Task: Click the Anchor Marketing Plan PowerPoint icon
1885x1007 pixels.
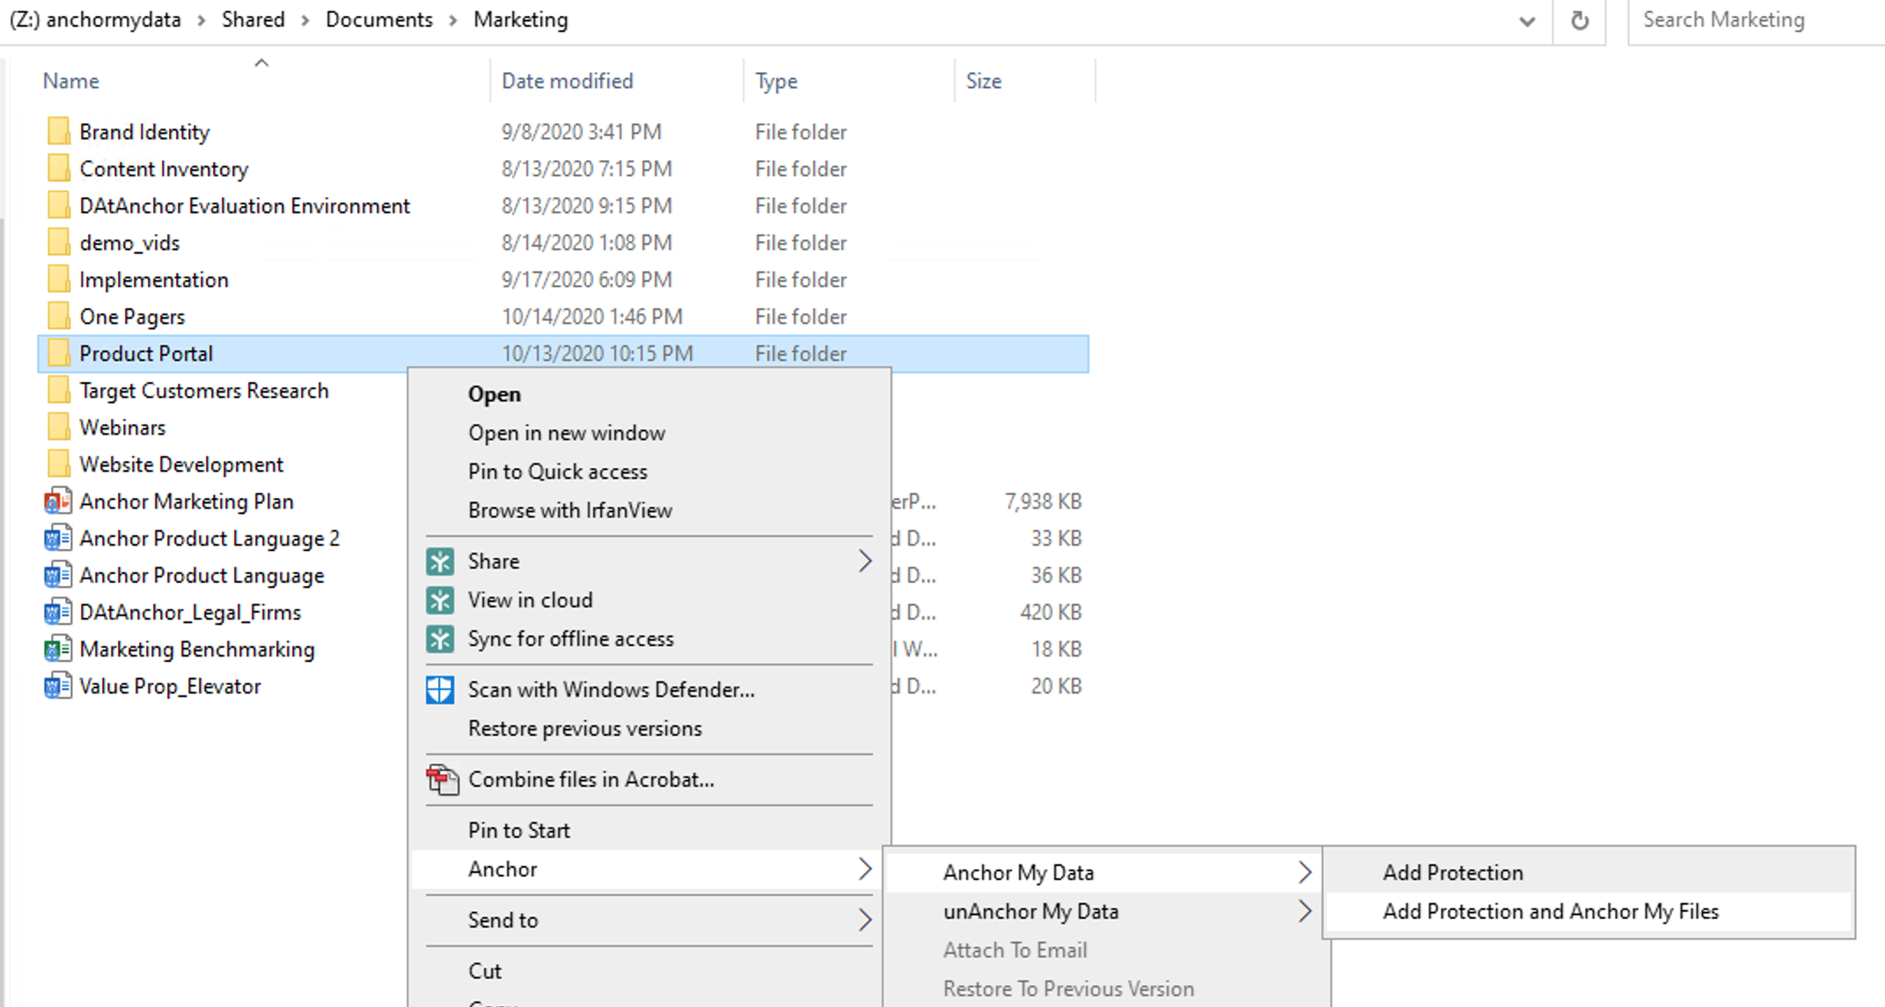Action: 58,502
